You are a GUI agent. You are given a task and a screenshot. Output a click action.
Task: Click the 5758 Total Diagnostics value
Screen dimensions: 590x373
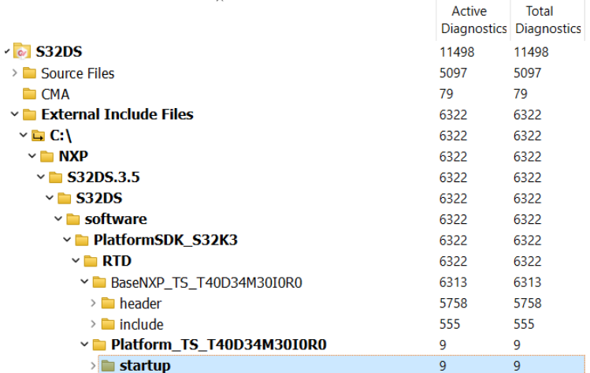pyautogui.click(x=528, y=303)
